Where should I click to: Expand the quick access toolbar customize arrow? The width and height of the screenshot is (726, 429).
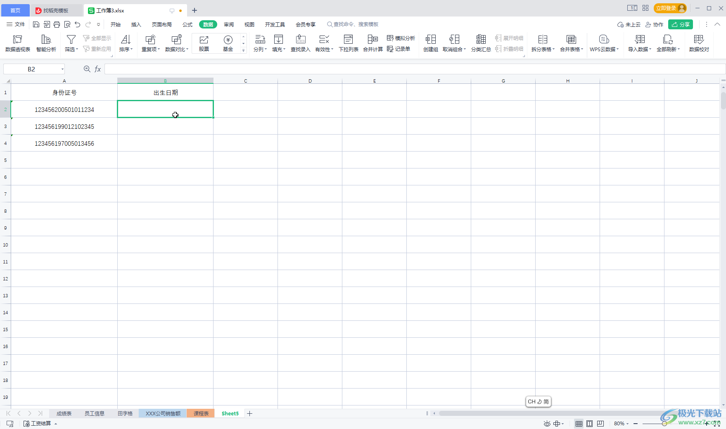pyautogui.click(x=99, y=24)
